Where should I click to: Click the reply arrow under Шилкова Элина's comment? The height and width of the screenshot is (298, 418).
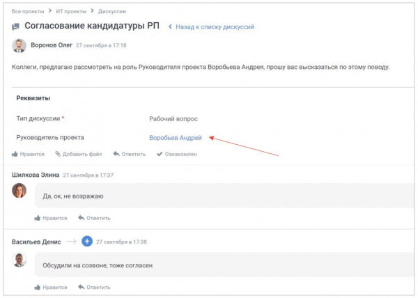81,218
